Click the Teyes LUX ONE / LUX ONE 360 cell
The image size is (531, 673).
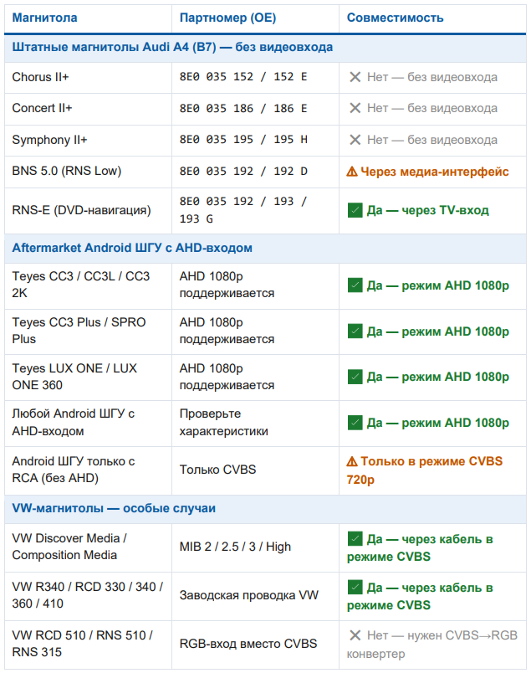tap(88, 378)
